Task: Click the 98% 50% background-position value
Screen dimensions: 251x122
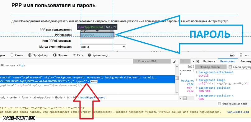Action: coord(204,91)
